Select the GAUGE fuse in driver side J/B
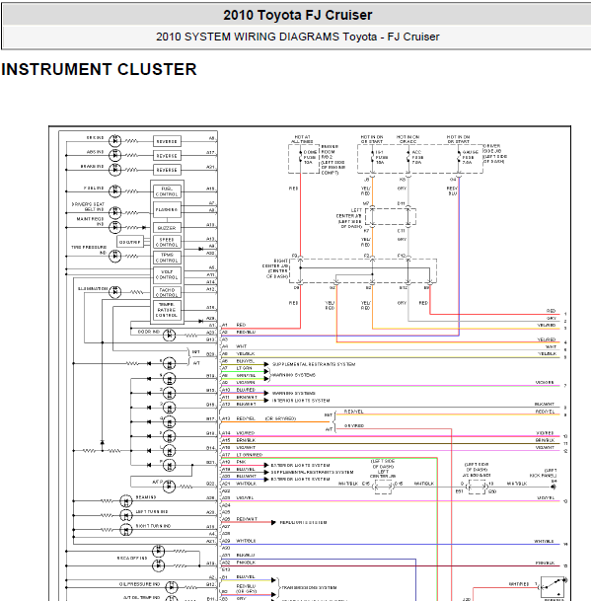This screenshot has height=601, width=591. point(459,157)
